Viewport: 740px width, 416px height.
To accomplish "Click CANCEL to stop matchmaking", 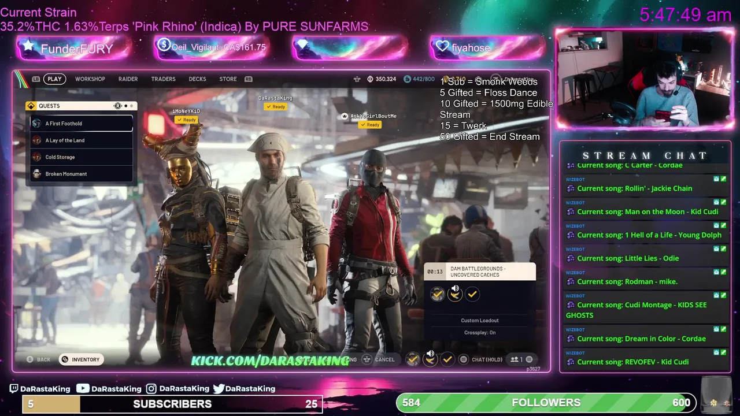I will (384, 359).
